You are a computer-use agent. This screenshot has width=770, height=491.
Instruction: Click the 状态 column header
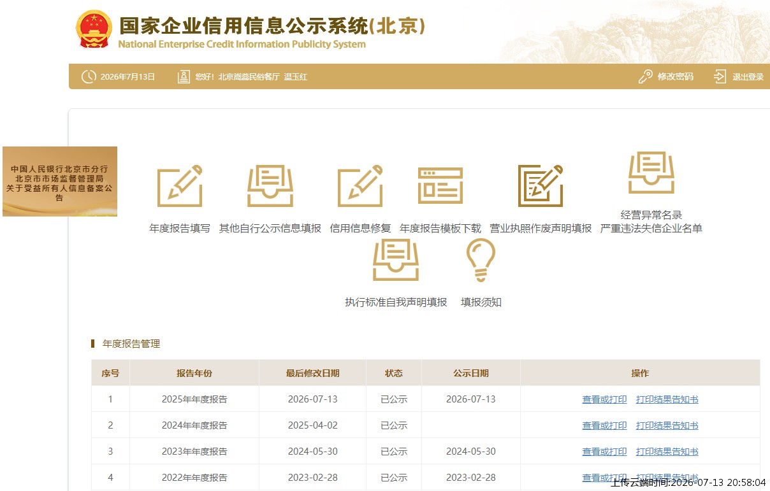tap(394, 373)
